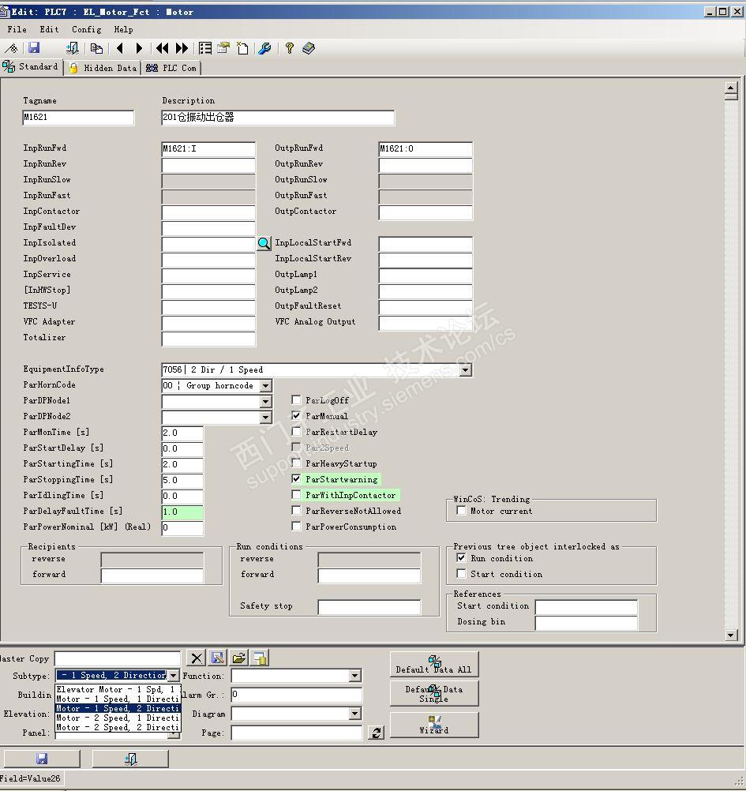Select Motor - 1 Speed, 1 Direction option
Viewport: 746px width, 791px height.
118,699
